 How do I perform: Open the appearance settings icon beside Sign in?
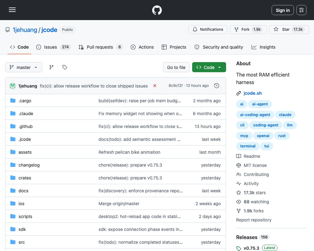tap(301, 10)
